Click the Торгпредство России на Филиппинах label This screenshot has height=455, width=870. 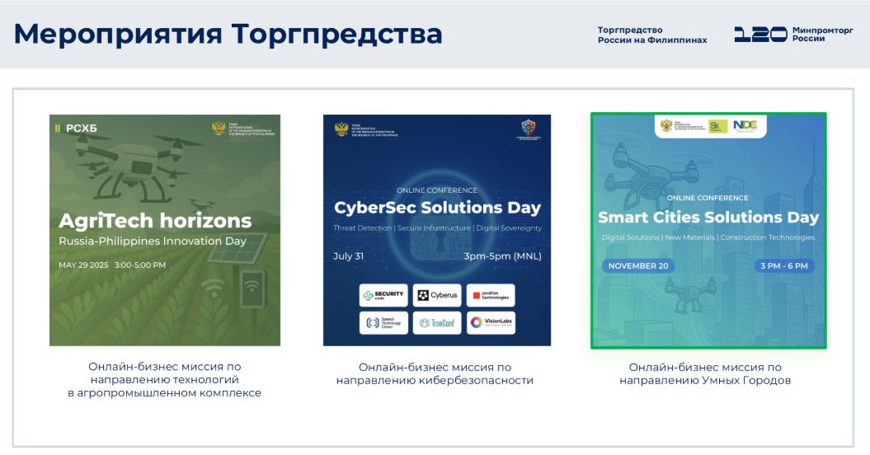pyautogui.click(x=651, y=35)
